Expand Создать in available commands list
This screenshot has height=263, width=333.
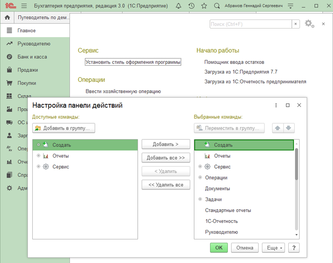pyautogui.click(x=38, y=145)
